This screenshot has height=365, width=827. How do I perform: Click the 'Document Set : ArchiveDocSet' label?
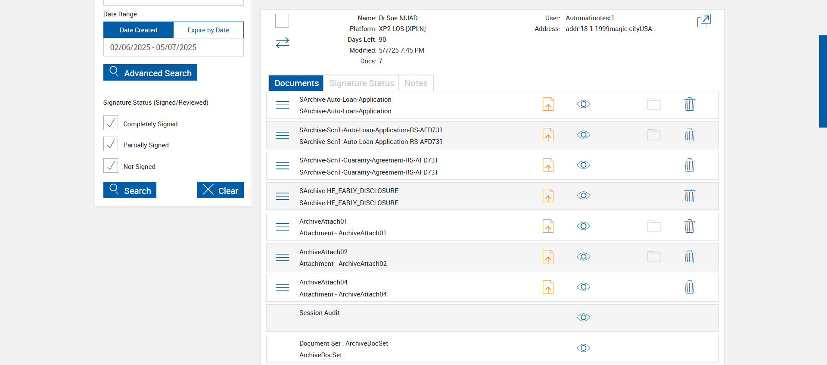click(344, 343)
